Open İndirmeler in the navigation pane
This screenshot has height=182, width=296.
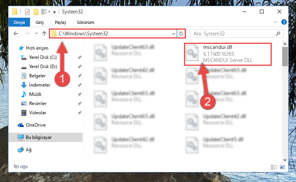click(40, 85)
